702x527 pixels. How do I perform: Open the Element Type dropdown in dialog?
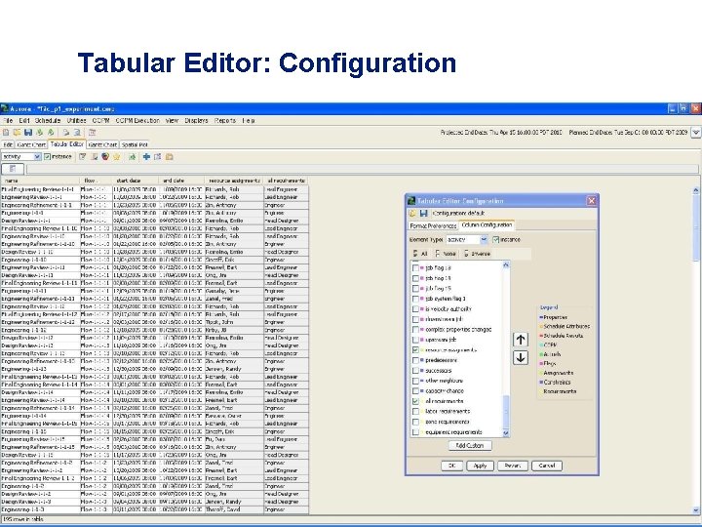[x=484, y=240]
